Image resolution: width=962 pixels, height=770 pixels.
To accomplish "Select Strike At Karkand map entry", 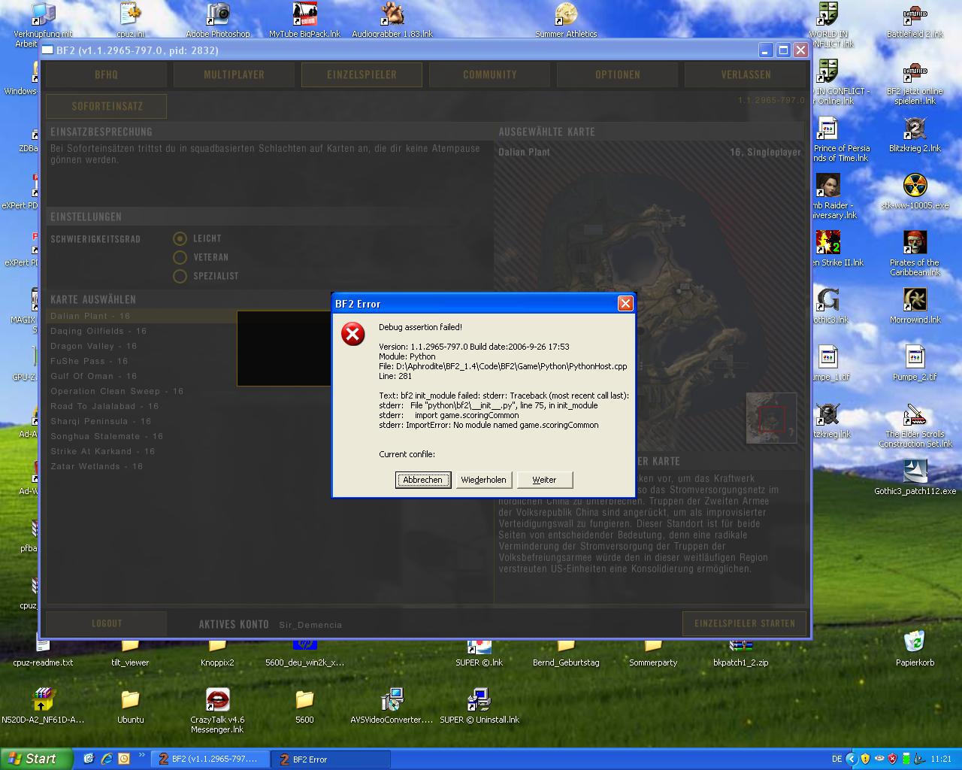I will pos(103,451).
